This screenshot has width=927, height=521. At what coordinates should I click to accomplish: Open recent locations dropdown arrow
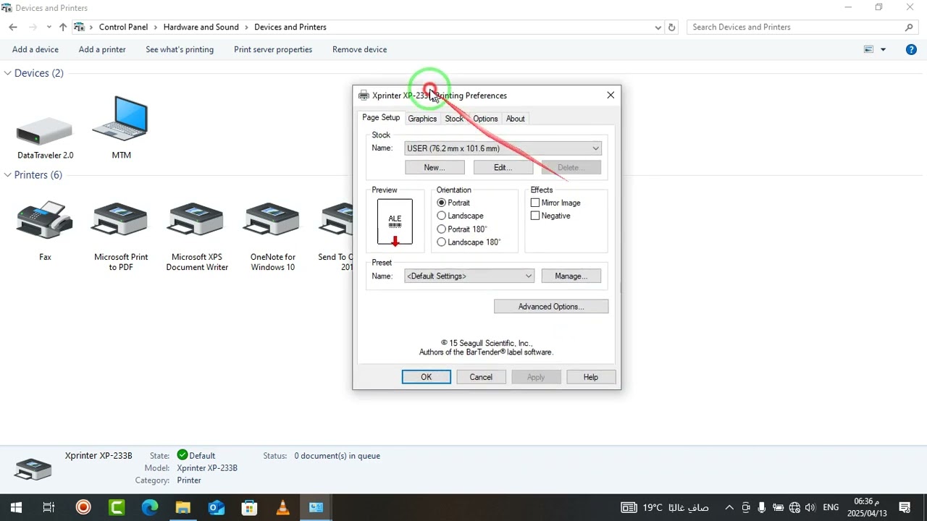(x=49, y=27)
